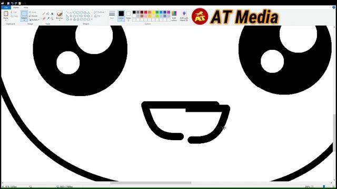Pick the brown palette swatch
This screenshot has height=189, width=337.
142,16
